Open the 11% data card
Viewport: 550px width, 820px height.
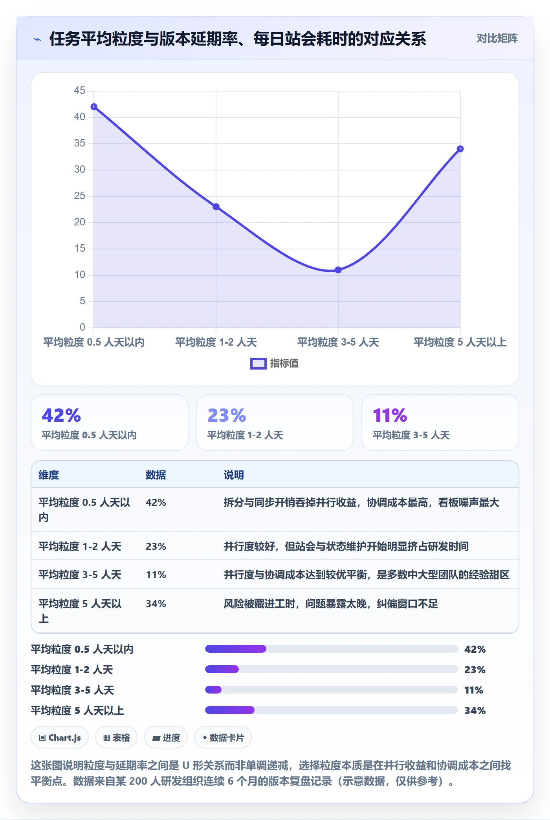(440, 423)
